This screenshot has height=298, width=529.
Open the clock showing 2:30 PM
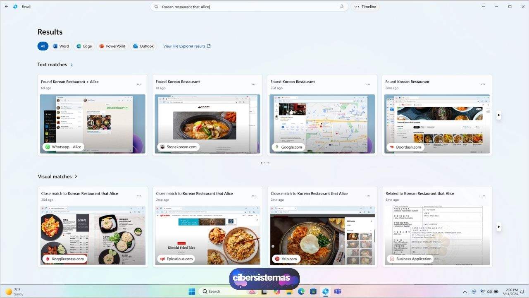[510, 292]
